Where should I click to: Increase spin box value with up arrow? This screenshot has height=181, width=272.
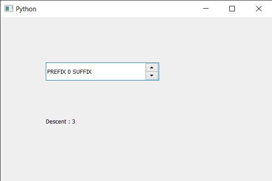(x=151, y=67)
